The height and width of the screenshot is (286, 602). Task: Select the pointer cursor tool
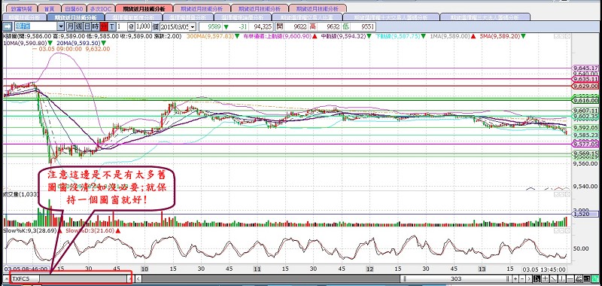[x=537, y=278]
